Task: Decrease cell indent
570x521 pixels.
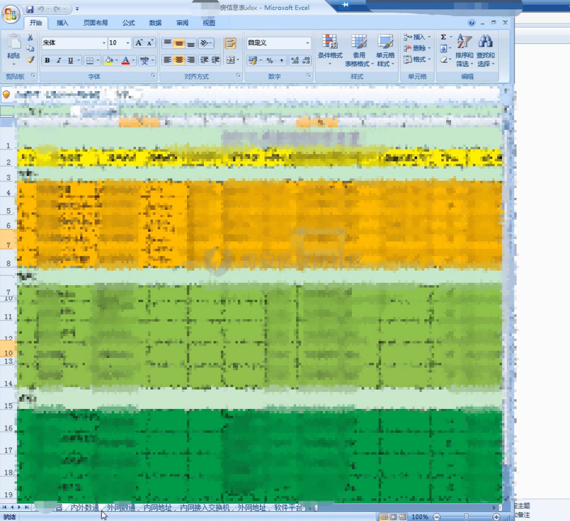Action: click(x=204, y=60)
